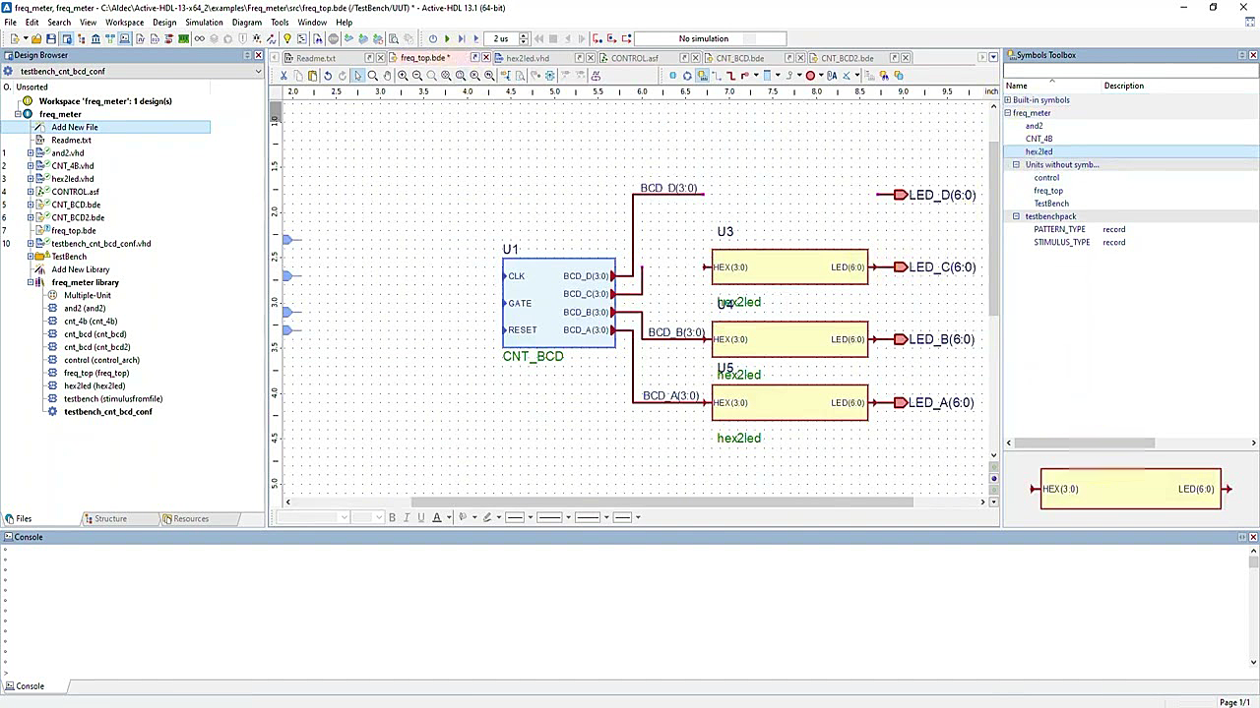Collapse the freq_meter design tree node
Screen dimensions: 1260x708
coord(18,114)
